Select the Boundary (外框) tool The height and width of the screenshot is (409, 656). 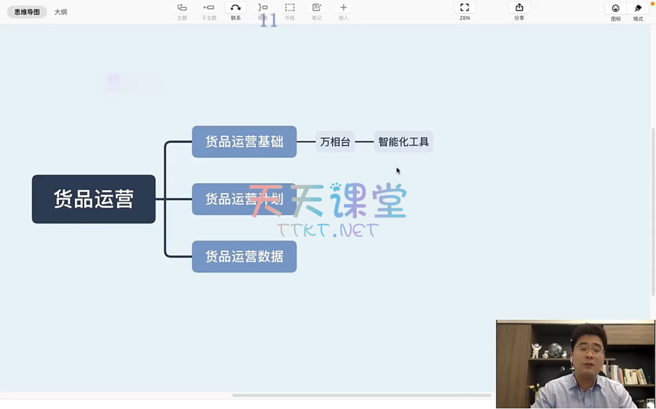coord(290,8)
